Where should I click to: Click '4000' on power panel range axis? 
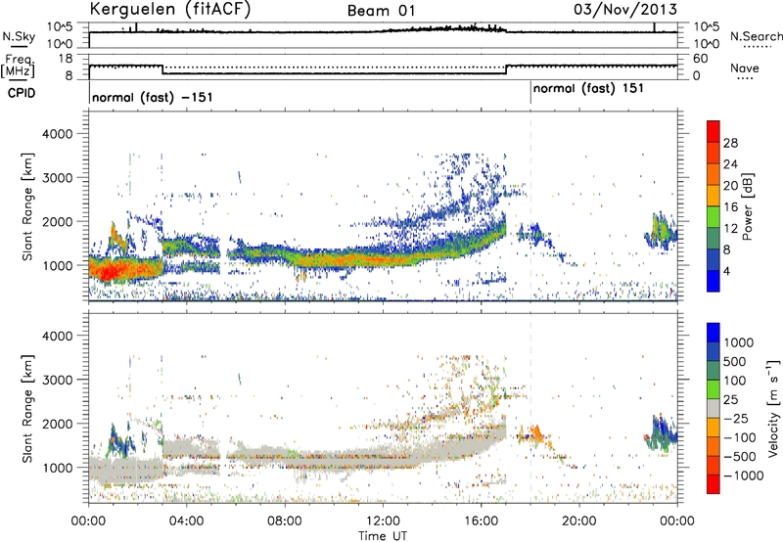click(57, 134)
